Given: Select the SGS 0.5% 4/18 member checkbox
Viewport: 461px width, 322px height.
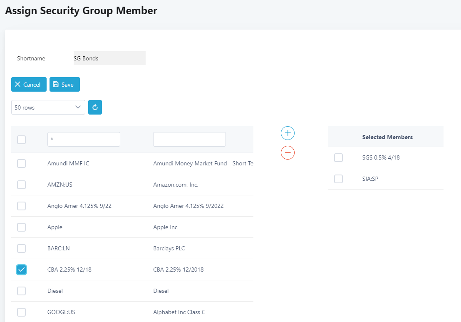Looking at the screenshot, I should 339,157.
